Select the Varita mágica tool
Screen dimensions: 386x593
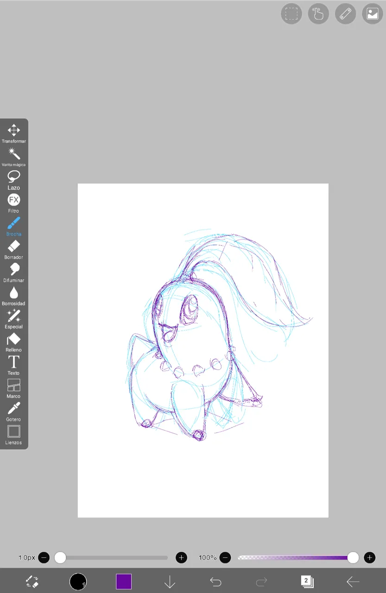[x=13, y=157]
